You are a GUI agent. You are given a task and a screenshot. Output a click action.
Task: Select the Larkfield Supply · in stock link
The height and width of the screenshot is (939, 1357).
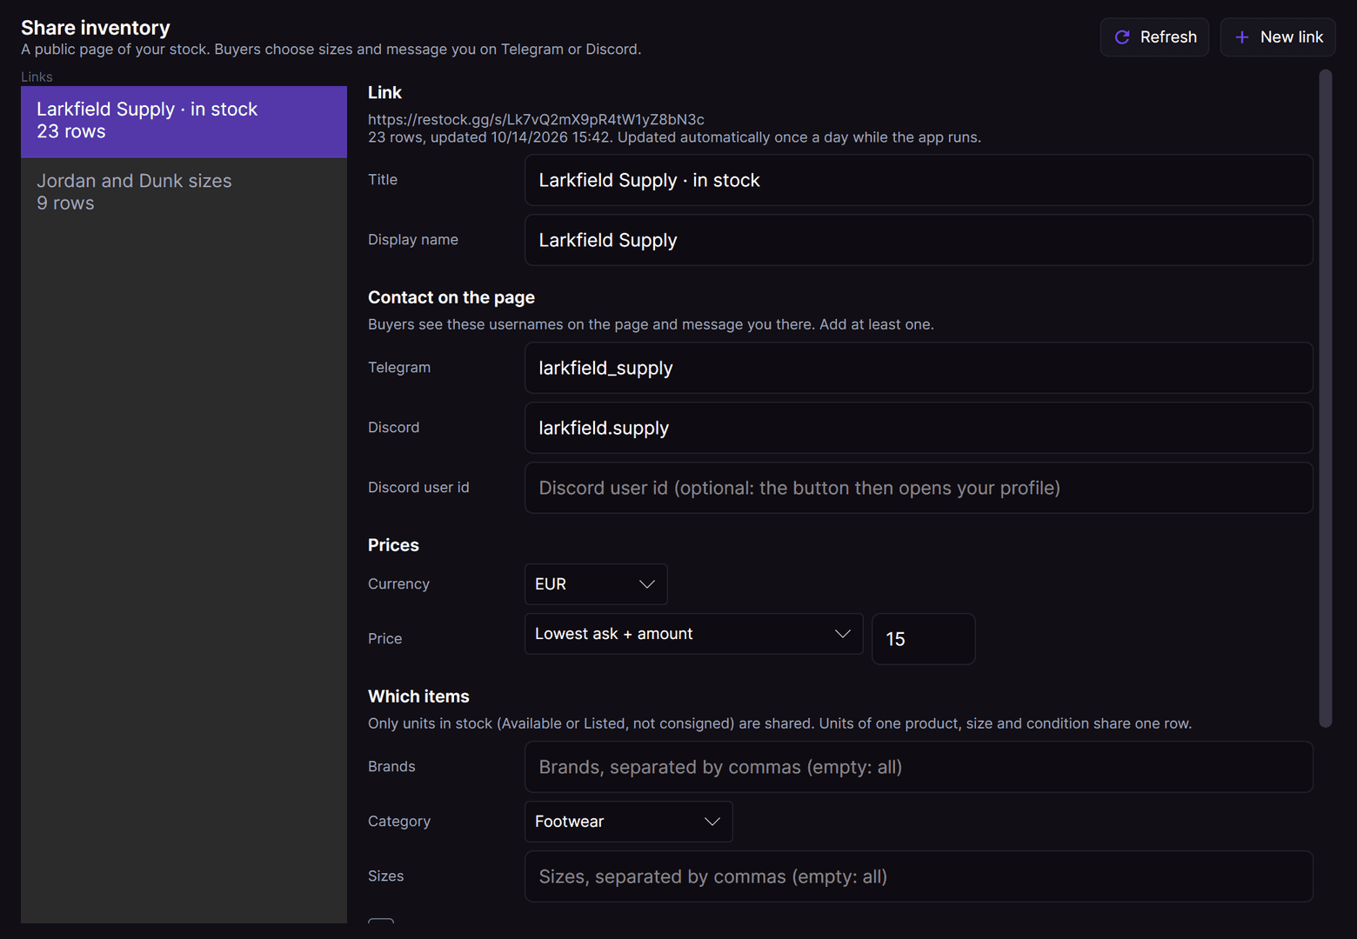coord(184,122)
